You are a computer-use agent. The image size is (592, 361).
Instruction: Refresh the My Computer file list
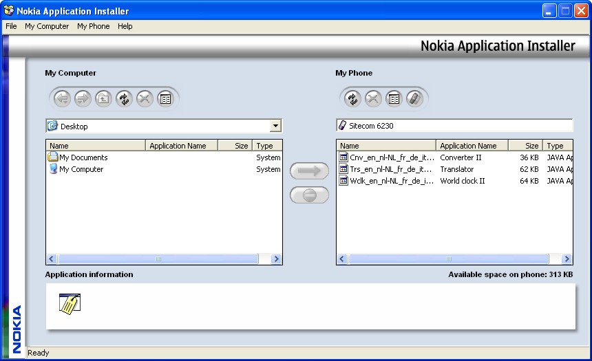tap(124, 99)
